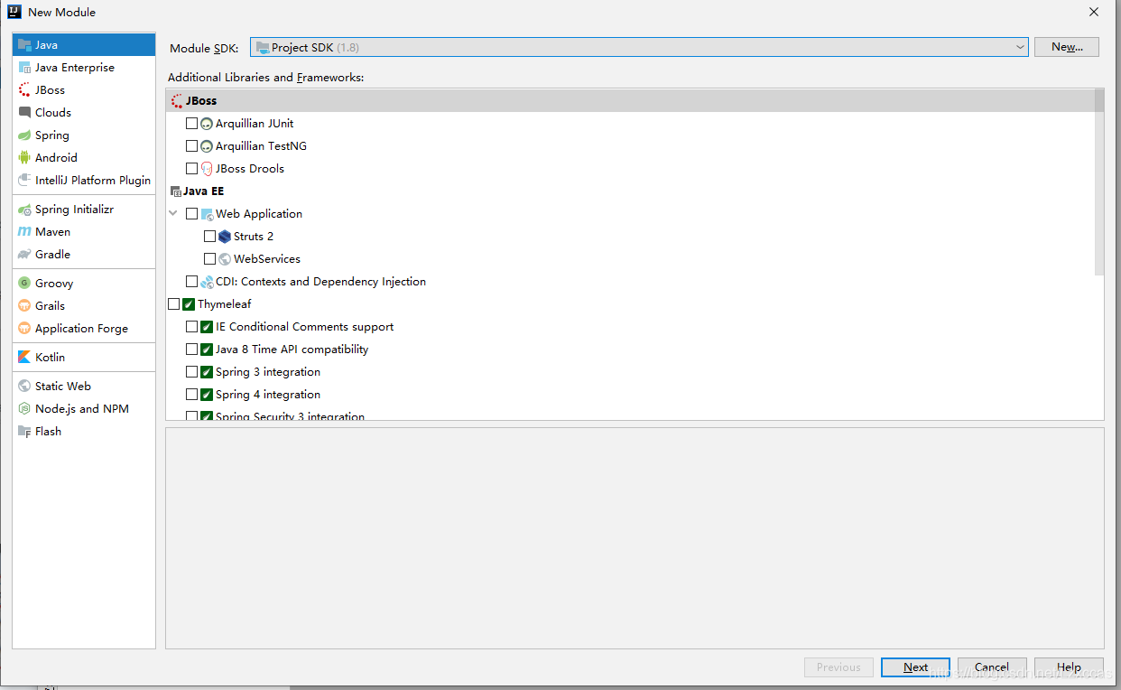Select the Java folder icon in sidebar
The image size is (1121, 690).
tap(24, 44)
